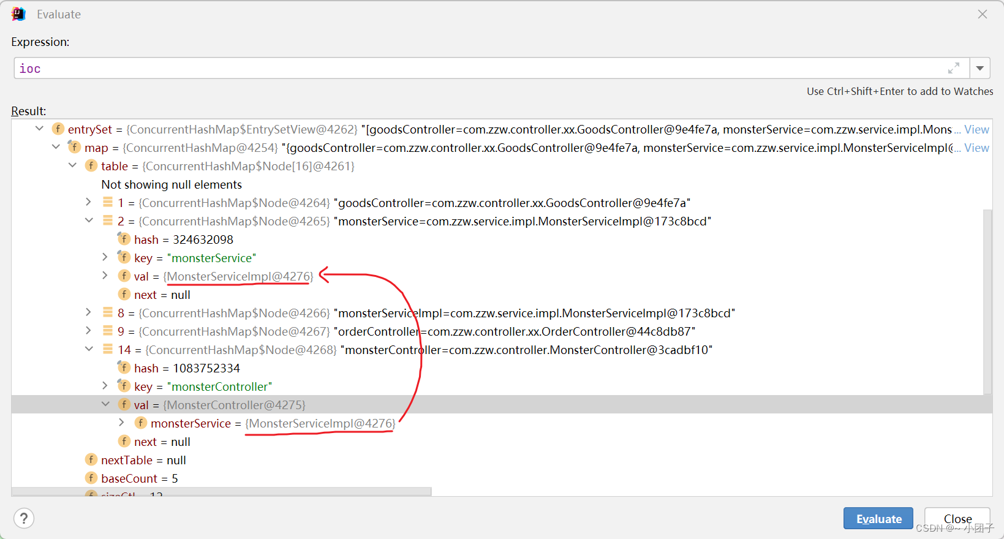The image size is (1004, 539).
Task: Open the expression history dropdown arrow
Action: coord(980,68)
